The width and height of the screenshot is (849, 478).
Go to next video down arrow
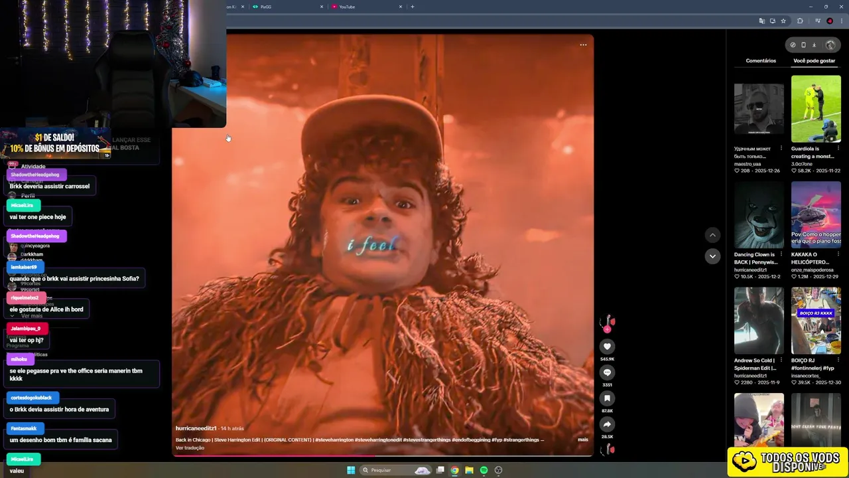click(712, 256)
